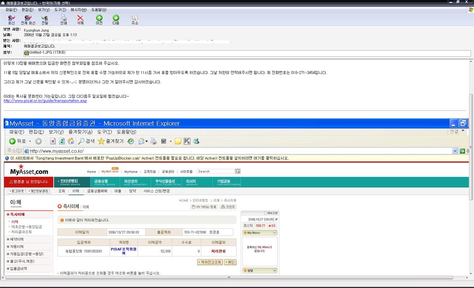Expand the 자동이체 sidebar section
This screenshot has height=288, width=474.
(x=17, y=246)
